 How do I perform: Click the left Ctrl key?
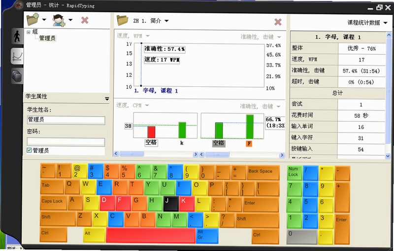point(54,235)
